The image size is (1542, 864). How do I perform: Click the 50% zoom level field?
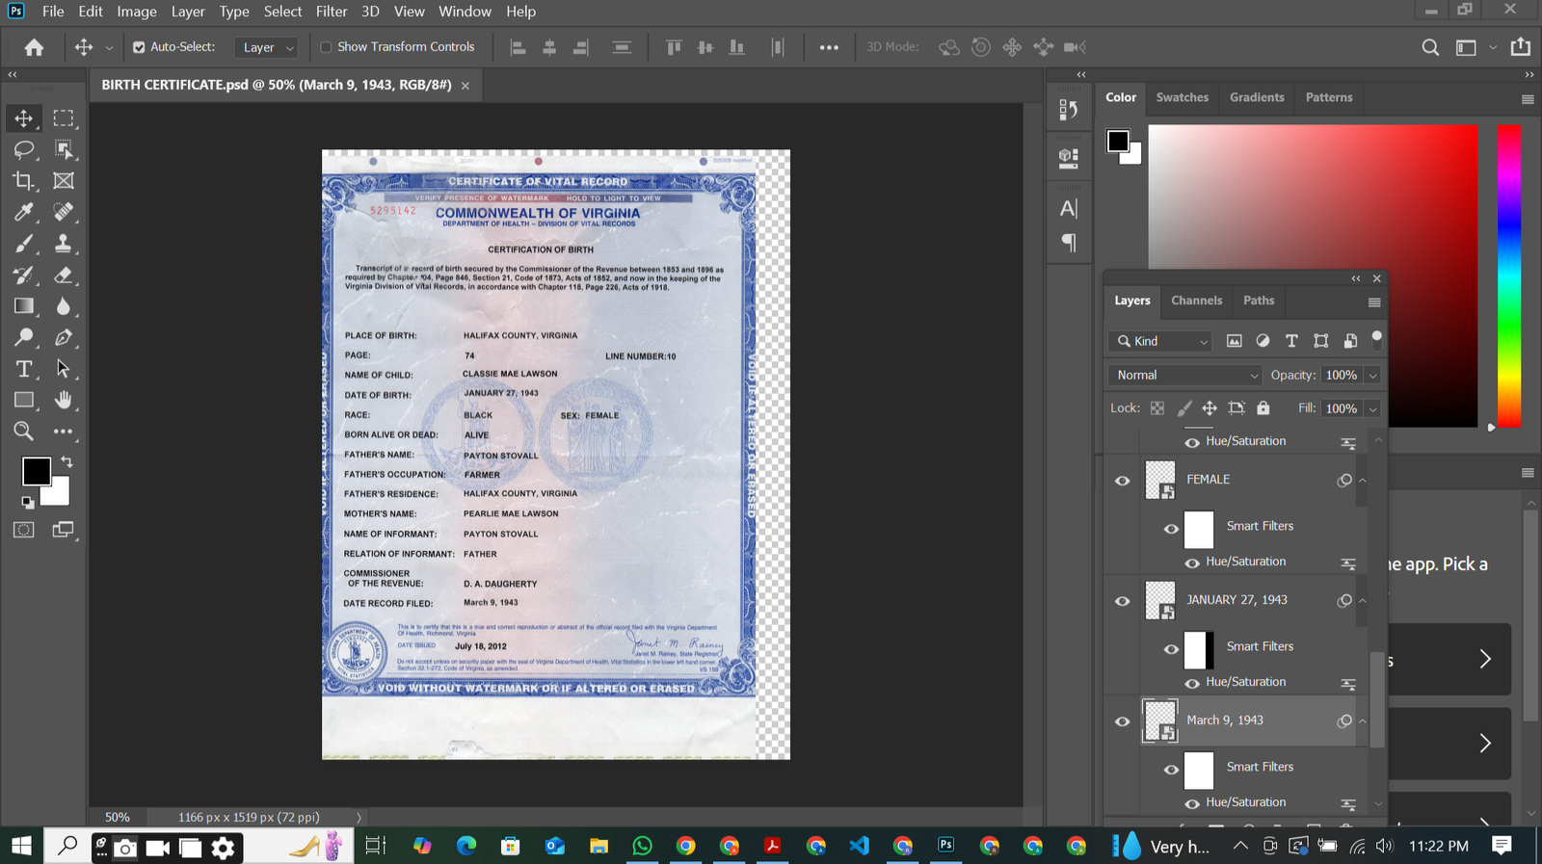[x=118, y=817]
